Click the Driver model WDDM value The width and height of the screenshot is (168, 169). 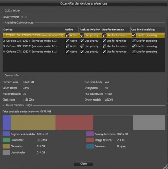109,100
